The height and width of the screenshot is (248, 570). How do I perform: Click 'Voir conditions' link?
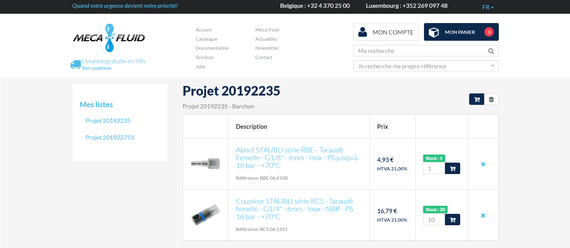coord(97,68)
